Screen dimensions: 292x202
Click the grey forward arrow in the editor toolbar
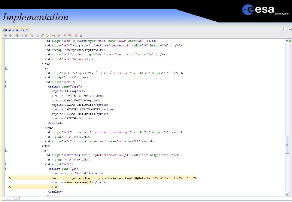(10, 35)
